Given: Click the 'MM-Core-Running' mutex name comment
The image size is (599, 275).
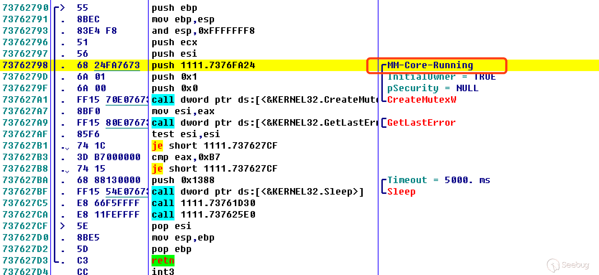Looking at the screenshot, I should point(430,65).
